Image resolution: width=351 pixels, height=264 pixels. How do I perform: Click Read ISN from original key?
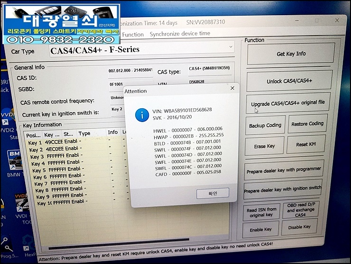click(261, 212)
